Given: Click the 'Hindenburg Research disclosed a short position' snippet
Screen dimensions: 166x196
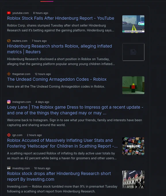Looking at the screenshot, I should pos(61,61).
